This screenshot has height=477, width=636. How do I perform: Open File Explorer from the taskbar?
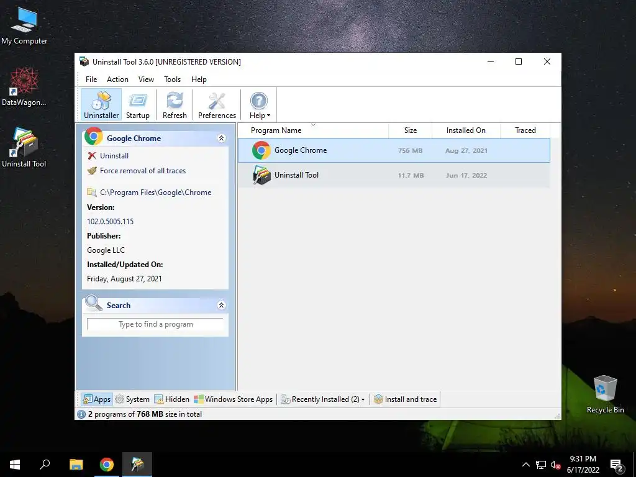point(76,465)
